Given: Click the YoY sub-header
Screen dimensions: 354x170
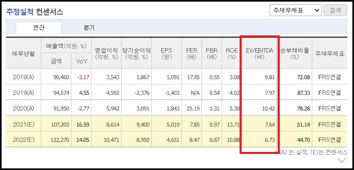Looking at the screenshot, I should [81, 61].
